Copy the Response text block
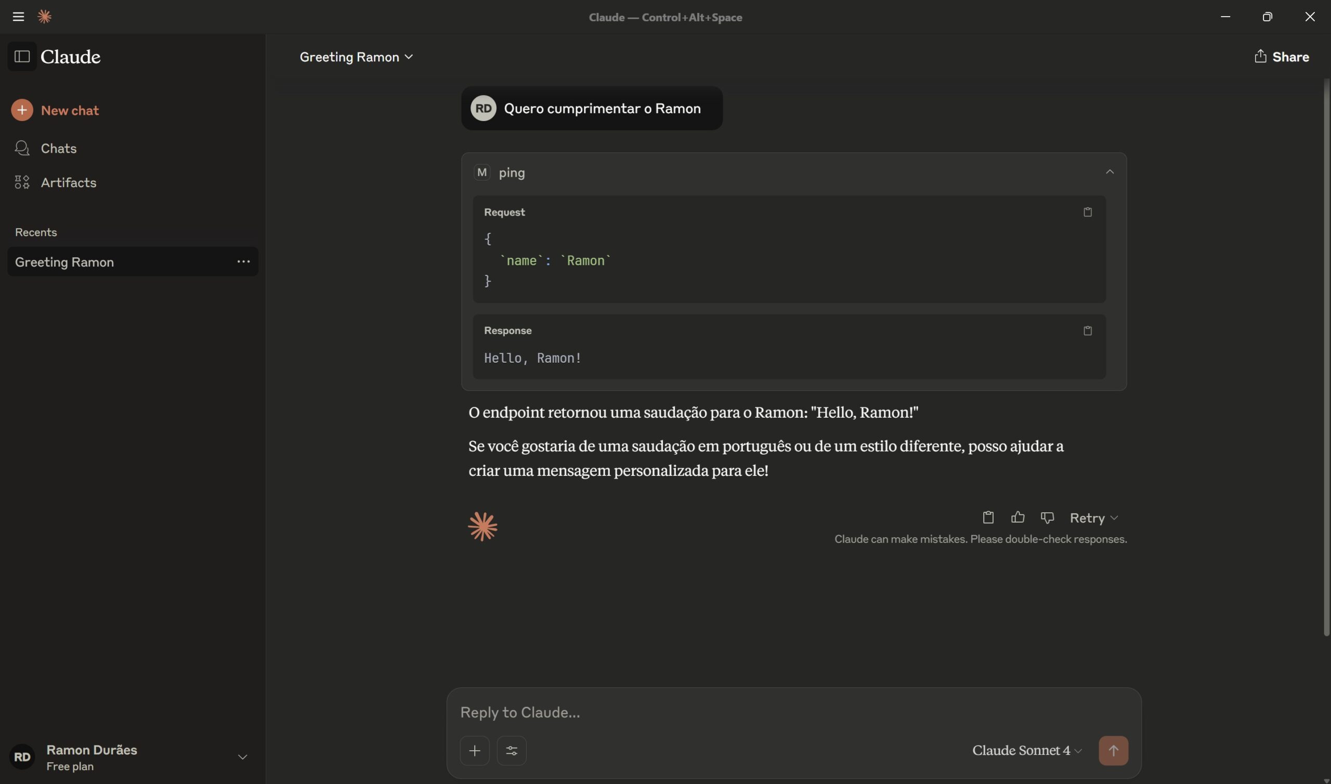This screenshot has width=1331, height=784. click(1087, 331)
